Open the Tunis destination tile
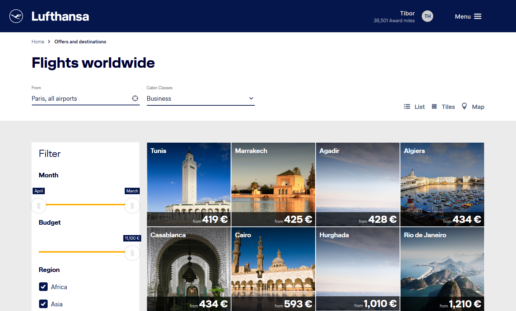Screen dimensions: 516x311 tap(189, 185)
